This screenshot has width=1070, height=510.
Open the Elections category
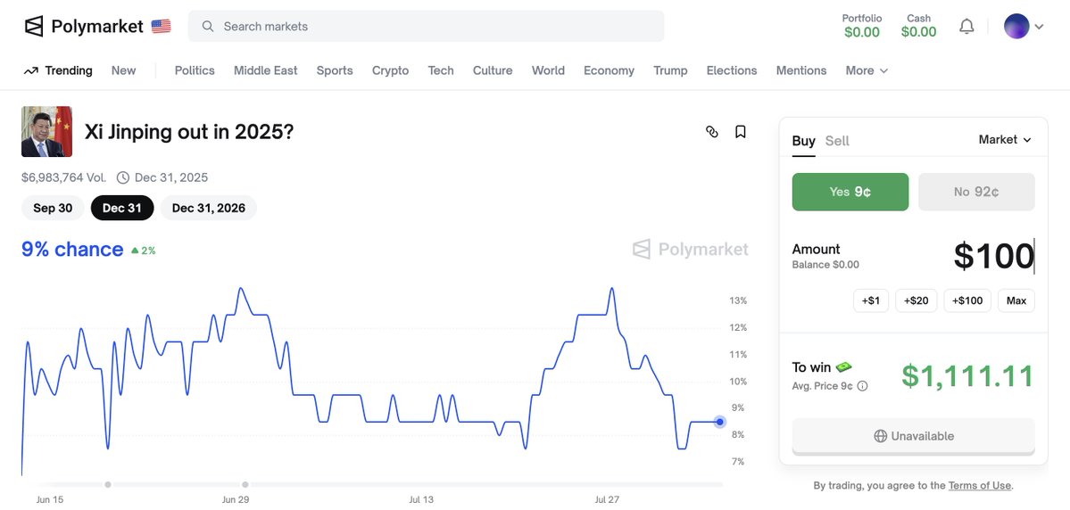click(732, 71)
